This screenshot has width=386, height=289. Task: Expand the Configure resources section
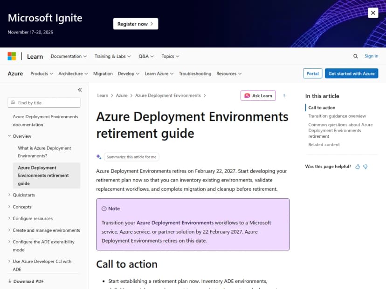(x=9, y=218)
